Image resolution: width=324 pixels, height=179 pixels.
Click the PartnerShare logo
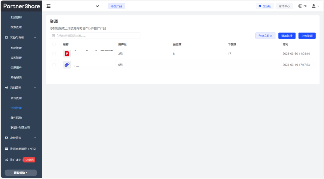[22, 6]
